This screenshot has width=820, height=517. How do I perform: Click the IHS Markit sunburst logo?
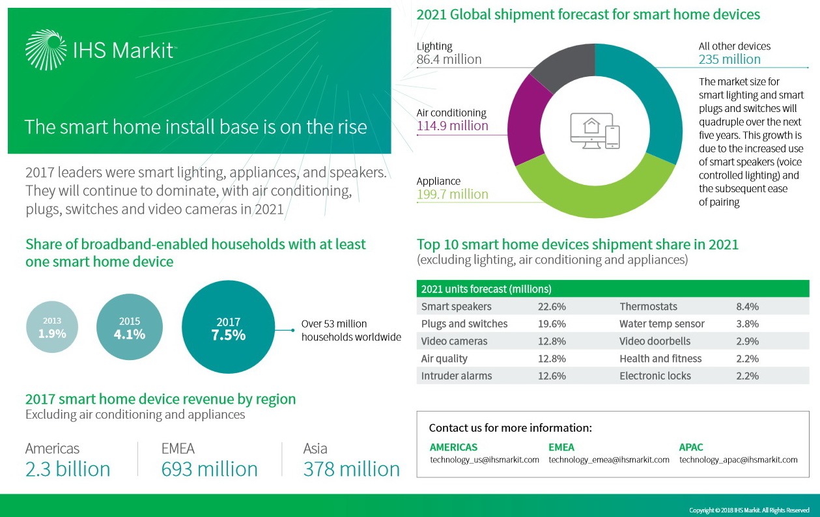click(x=45, y=49)
